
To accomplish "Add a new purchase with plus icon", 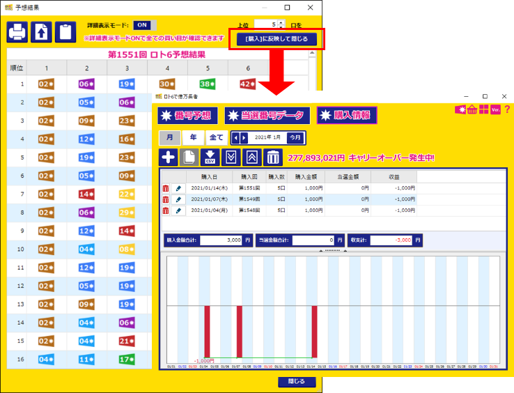I will tap(168, 157).
